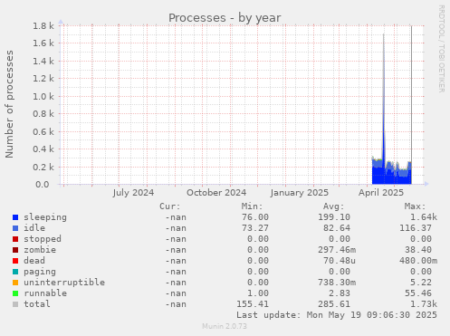Click the zombie max value 38.40
This screenshot has width=450, height=336.
click(x=418, y=250)
